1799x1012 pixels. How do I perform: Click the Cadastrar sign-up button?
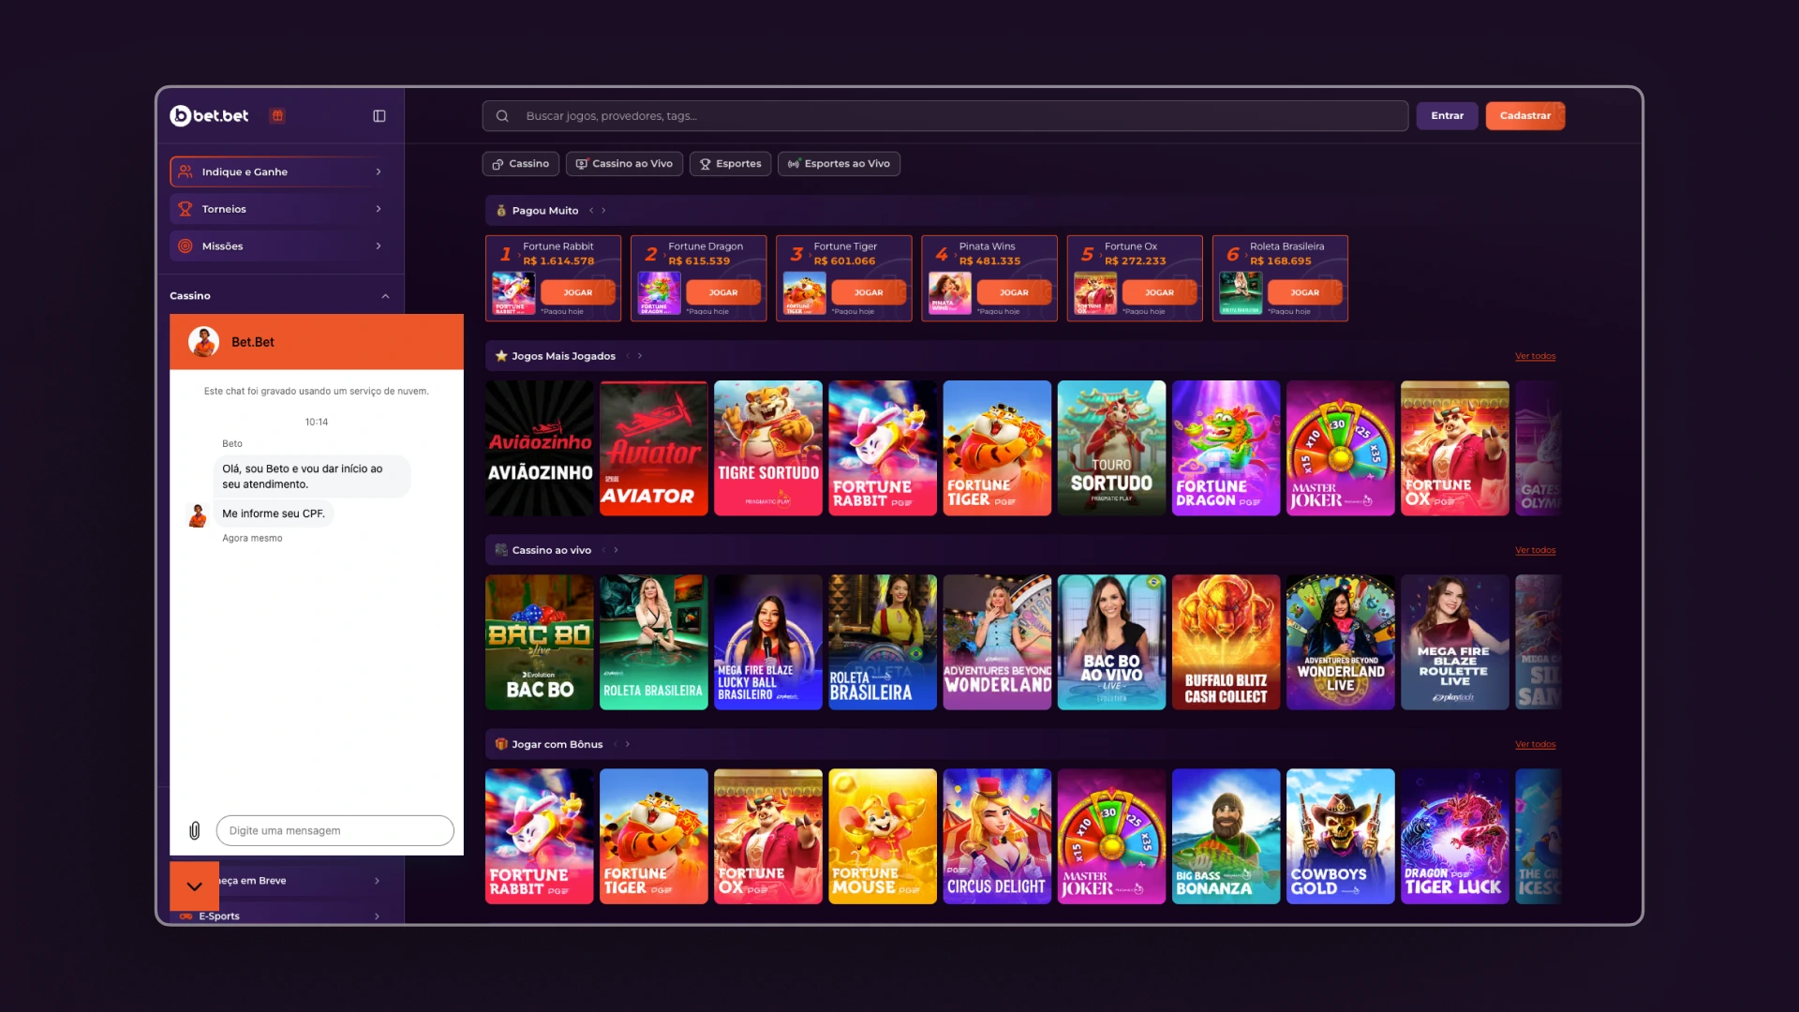[x=1525, y=116]
